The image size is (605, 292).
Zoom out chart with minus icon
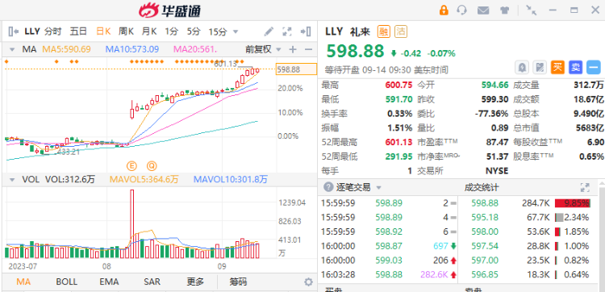pyautogui.click(x=308, y=49)
